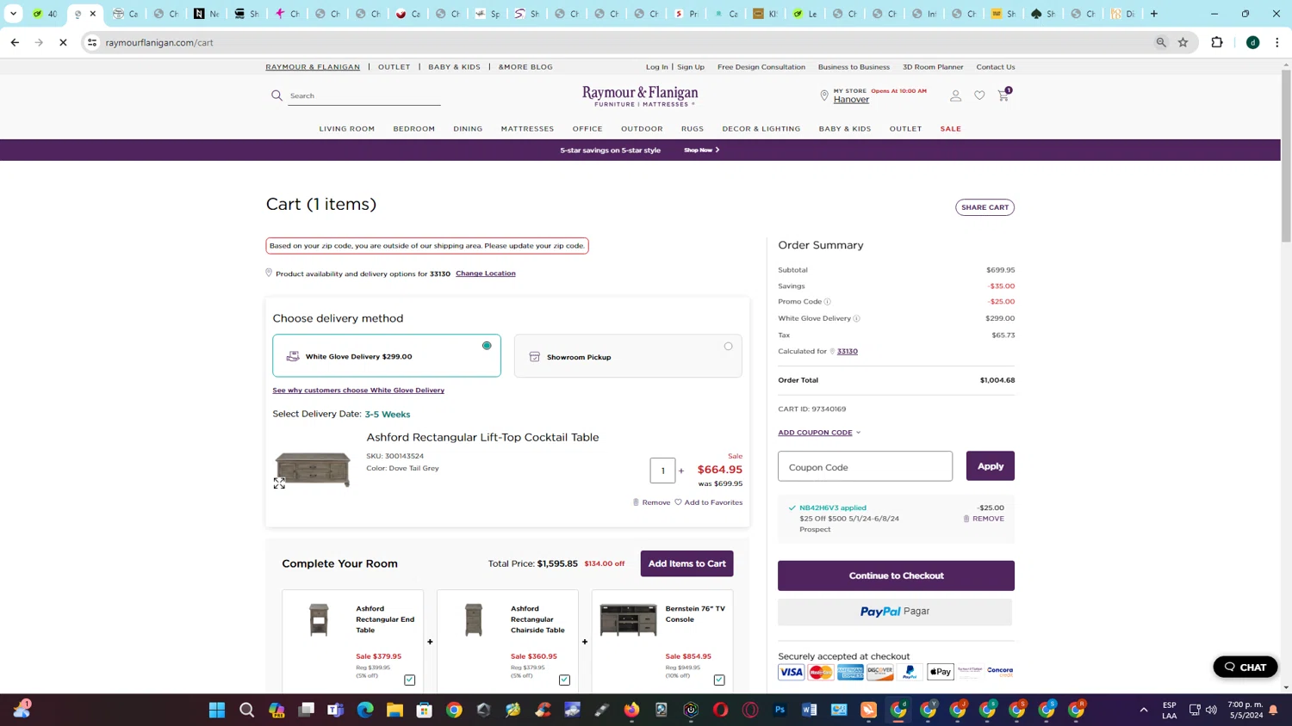
Task: Stop page loading in browser toolbar
Action: coord(63,42)
